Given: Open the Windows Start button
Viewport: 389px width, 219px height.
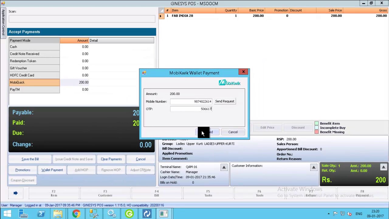Looking at the screenshot, I should pos(7,214).
